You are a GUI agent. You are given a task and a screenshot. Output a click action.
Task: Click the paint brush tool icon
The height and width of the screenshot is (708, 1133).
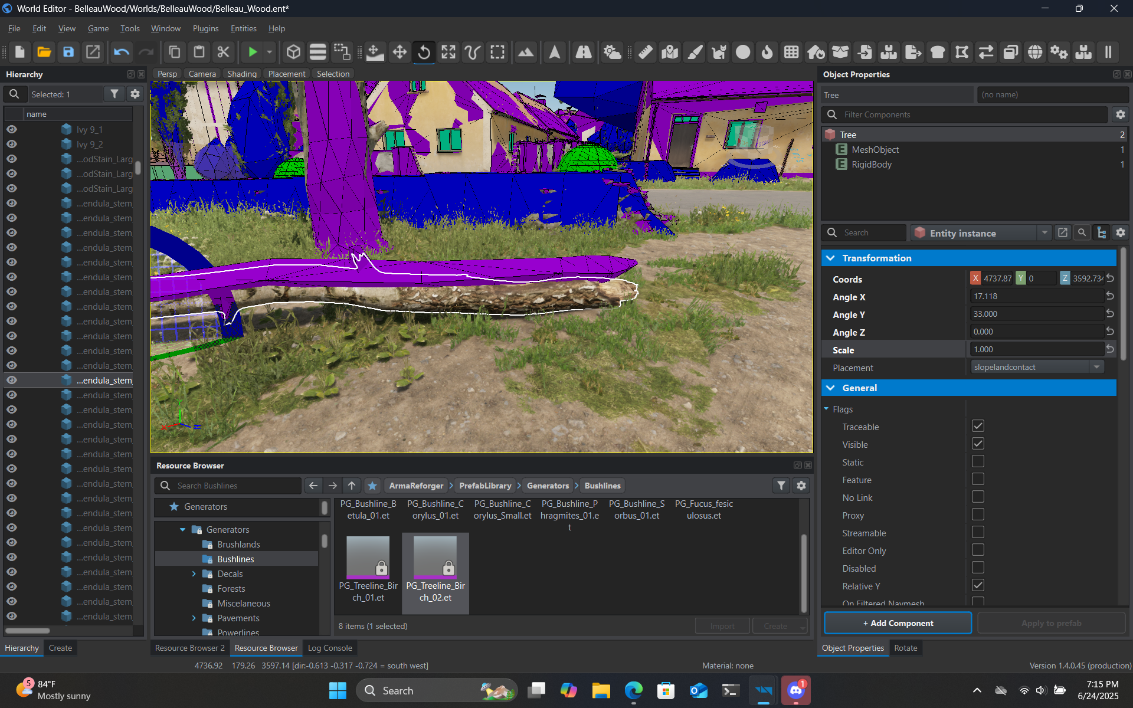coord(695,52)
